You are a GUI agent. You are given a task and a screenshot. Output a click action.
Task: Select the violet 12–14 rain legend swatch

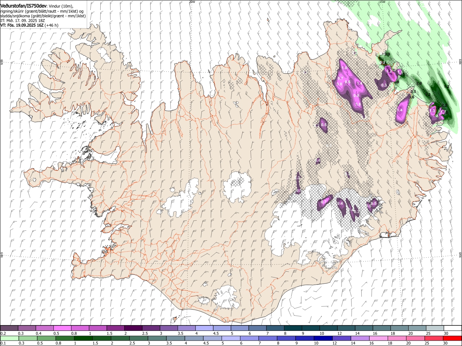click(x=341, y=338)
